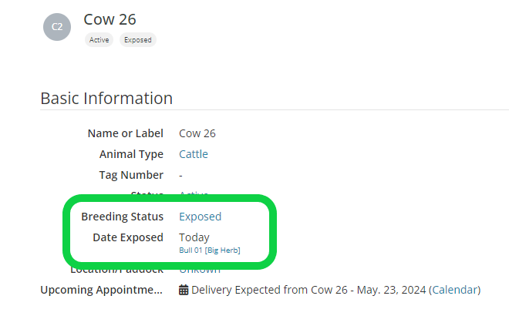Click the Unkown location/paddock link
Image resolution: width=509 pixels, height=316 pixels.
click(200, 270)
